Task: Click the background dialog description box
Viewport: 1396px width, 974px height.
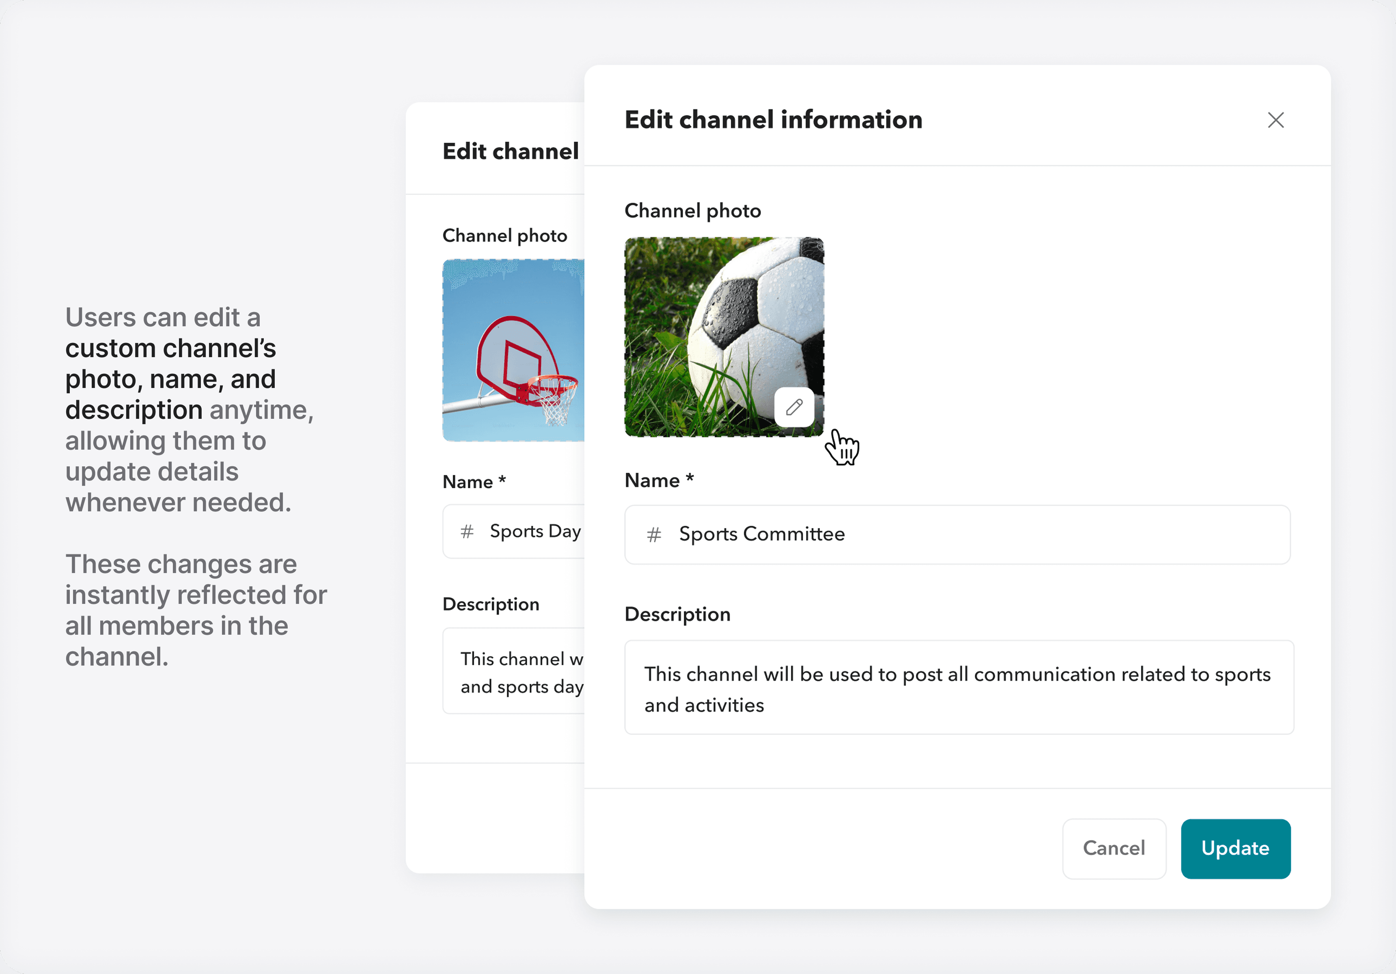Action: 514,671
